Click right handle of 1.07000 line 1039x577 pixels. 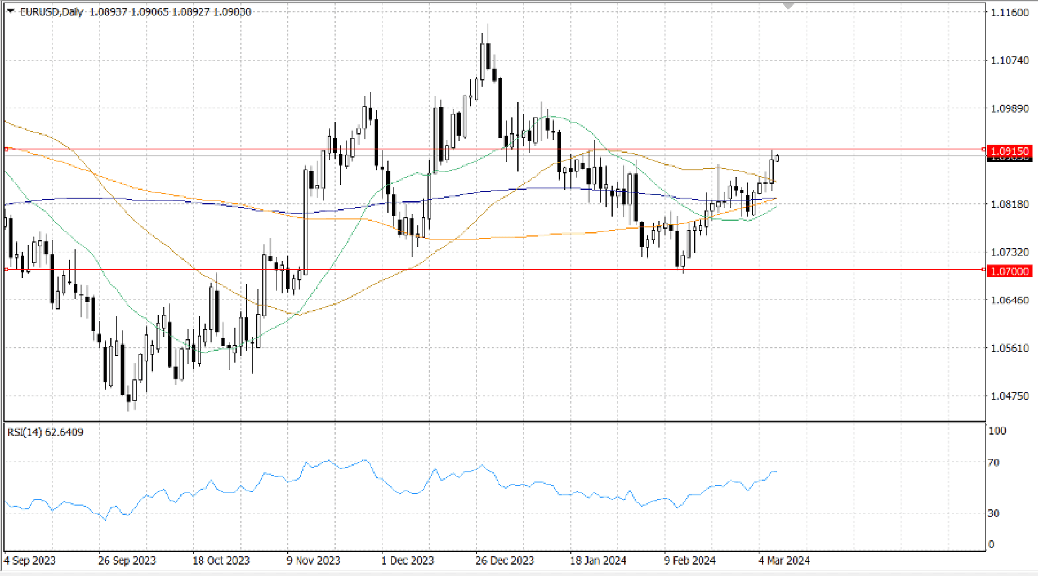[x=983, y=270]
